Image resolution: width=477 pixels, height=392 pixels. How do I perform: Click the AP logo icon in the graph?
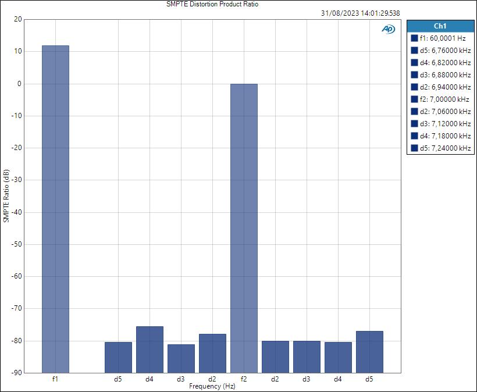click(388, 29)
